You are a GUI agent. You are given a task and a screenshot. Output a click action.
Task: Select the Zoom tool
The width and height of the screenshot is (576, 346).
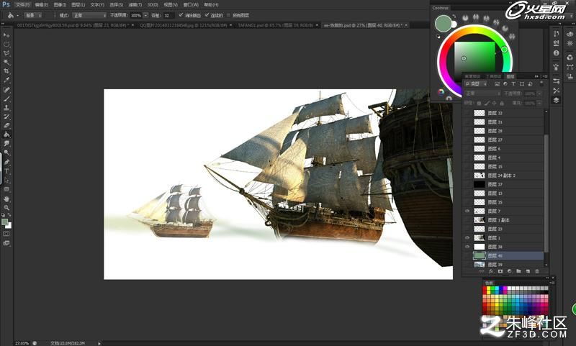[x=6, y=208]
